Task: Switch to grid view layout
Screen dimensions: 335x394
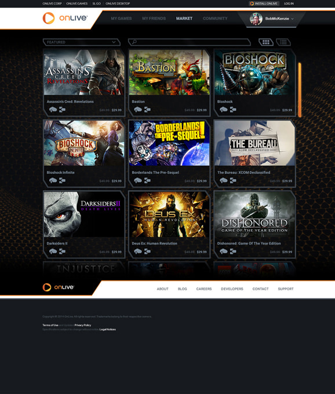Action: tap(266, 42)
